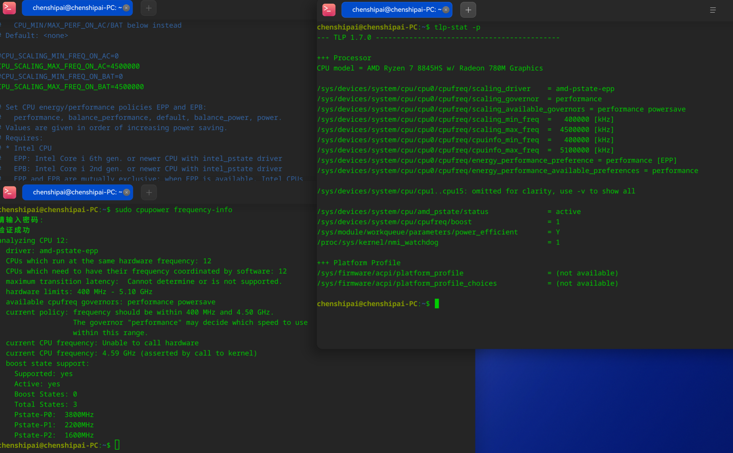Click 'Boost States: 0' line

pos(46,394)
